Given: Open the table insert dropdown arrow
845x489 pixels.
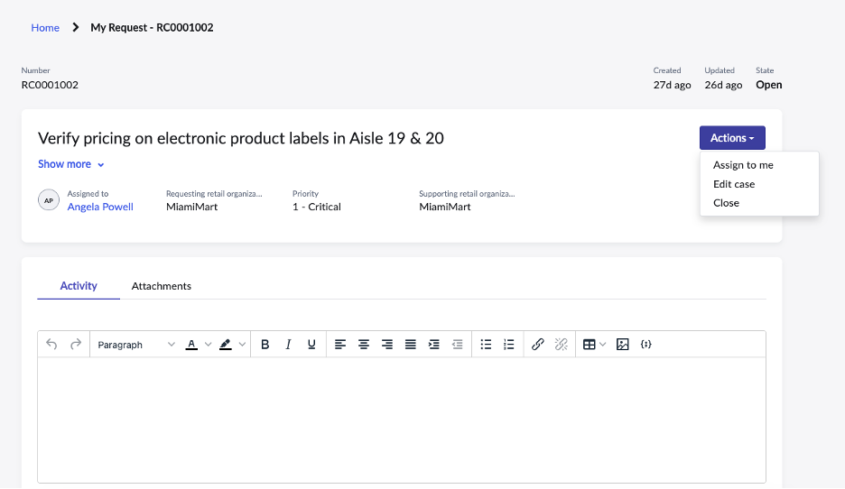Looking at the screenshot, I should (602, 344).
